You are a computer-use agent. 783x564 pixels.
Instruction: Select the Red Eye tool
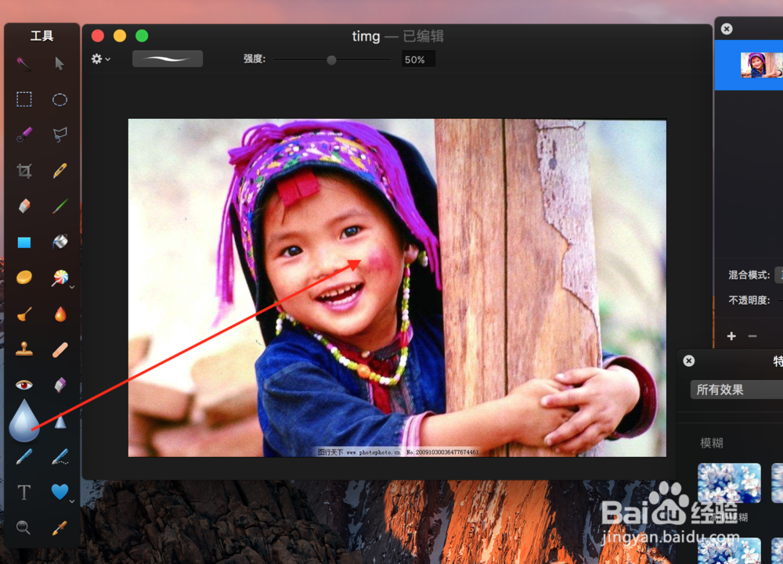pos(24,385)
